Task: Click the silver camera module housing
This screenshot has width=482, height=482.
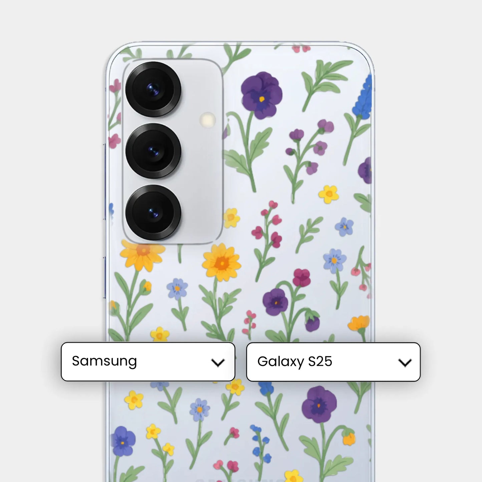Action: pos(172,151)
